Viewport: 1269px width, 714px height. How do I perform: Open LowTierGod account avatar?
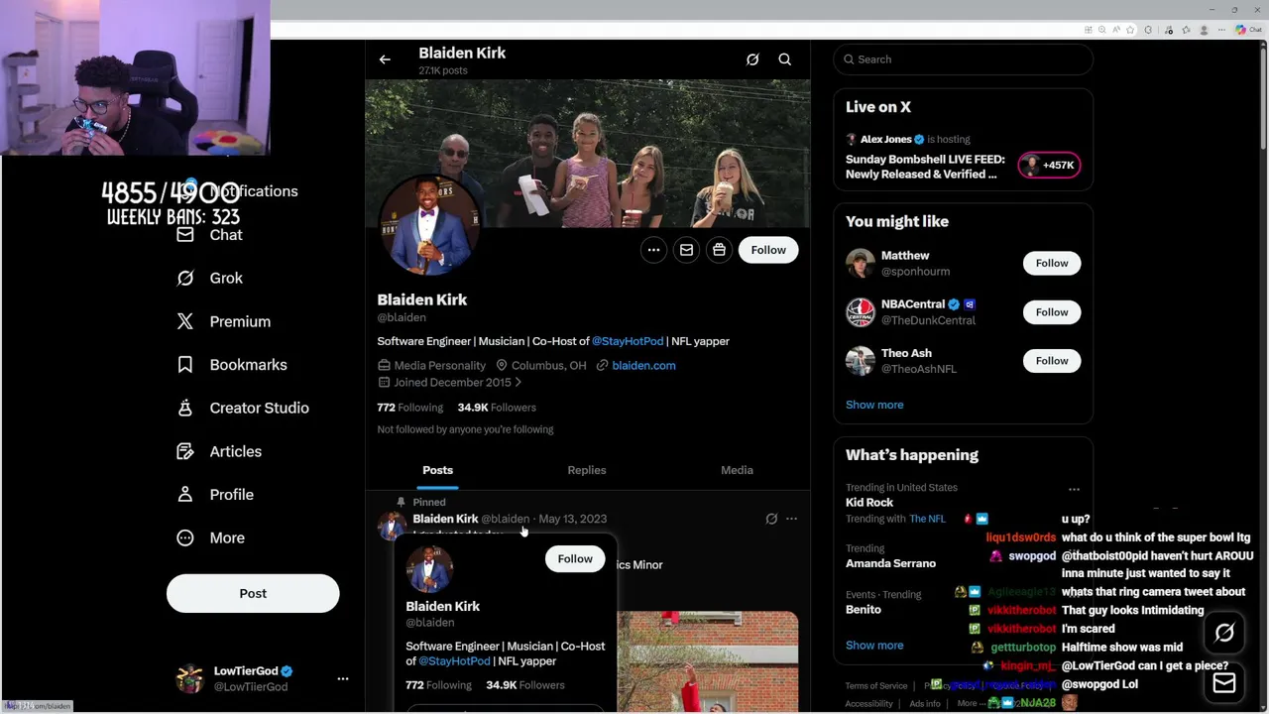[x=189, y=679]
